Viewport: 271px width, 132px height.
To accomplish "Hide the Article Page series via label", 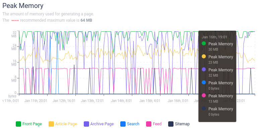I will coord(66,124).
